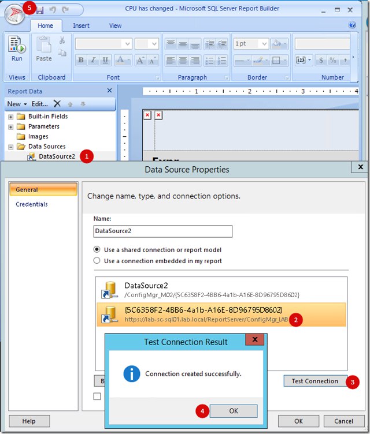Expand the Built-in Fields folder
Image resolution: width=370 pixels, height=434 pixels.
(x=10, y=117)
